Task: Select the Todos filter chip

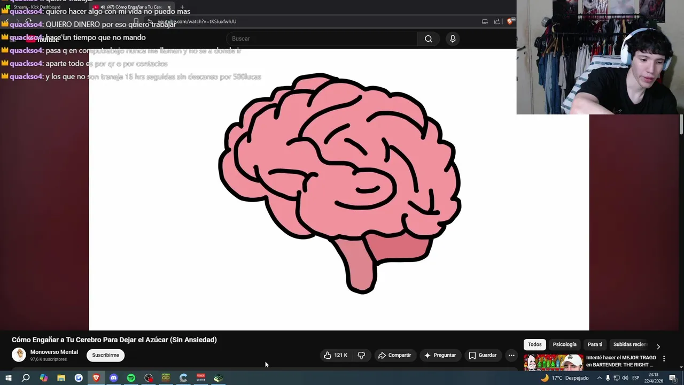Action: click(x=534, y=344)
